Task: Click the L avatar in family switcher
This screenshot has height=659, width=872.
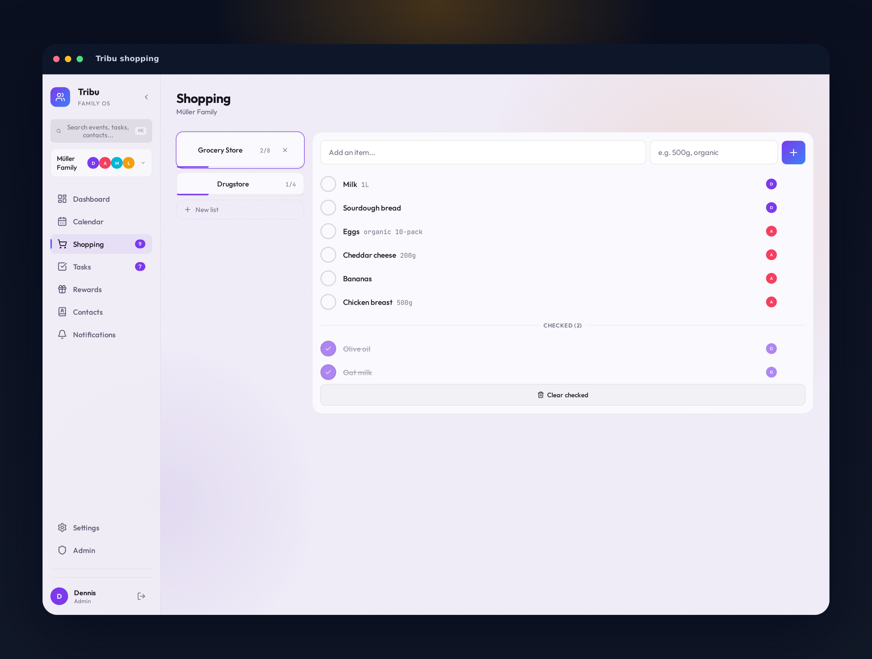Action: point(128,163)
